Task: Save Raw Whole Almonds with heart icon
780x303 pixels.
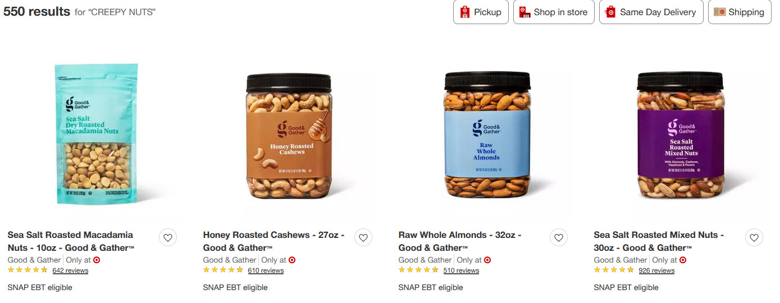Action: (x=559, y=238)
